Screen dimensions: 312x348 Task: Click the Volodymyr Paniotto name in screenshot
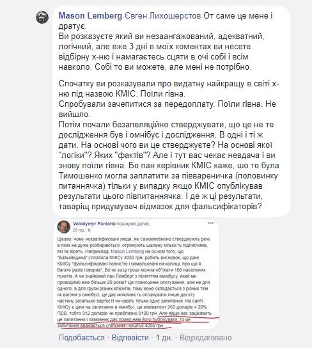click(94, 224)
